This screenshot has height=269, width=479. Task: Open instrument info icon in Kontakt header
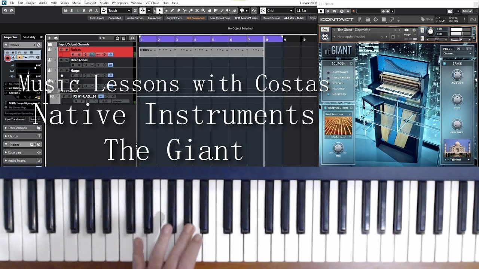click(414, 30)
